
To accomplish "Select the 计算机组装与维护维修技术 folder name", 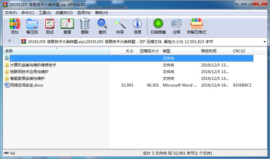I will (x=33, y=65).
